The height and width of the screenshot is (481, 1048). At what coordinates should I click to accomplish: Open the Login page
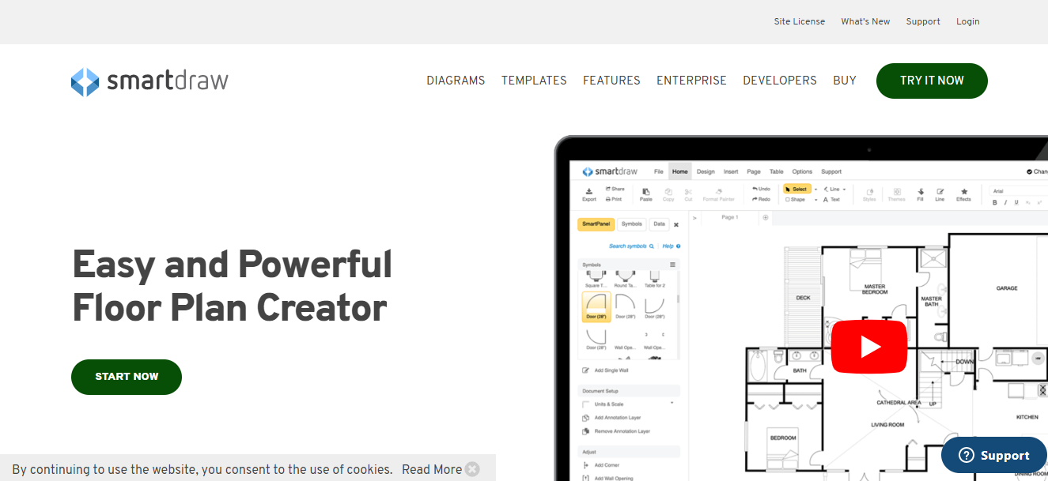coord(968,21)
